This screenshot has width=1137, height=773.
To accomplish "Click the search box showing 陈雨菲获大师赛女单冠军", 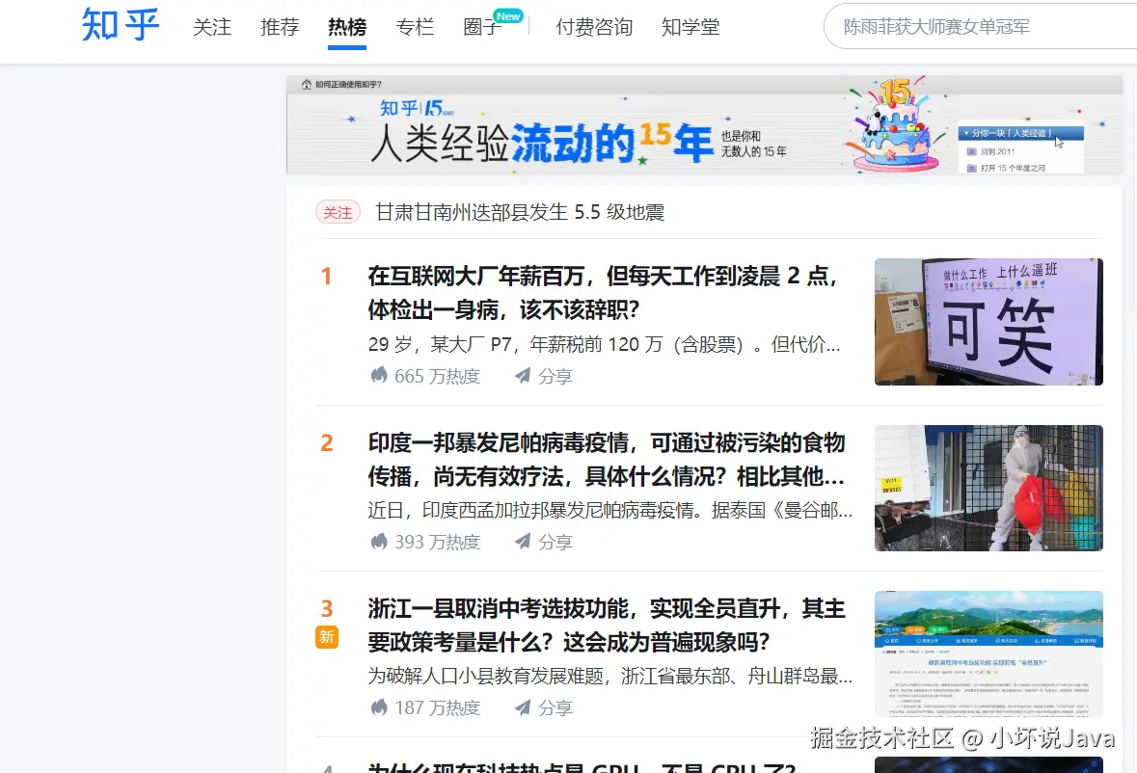I will tap(964, 27).
